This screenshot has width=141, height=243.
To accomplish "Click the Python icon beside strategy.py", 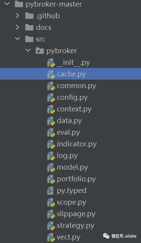I will click(x=51, y=226).
